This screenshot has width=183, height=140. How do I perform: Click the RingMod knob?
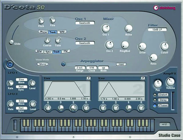pyautogui.click(x=125, y=45)
